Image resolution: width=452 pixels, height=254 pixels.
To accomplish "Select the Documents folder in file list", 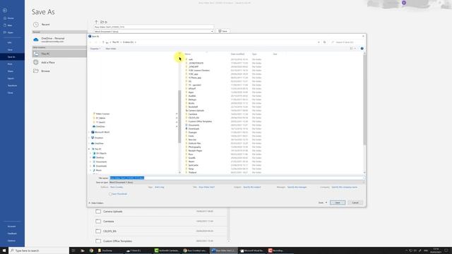I will click(x=194, y=126).
